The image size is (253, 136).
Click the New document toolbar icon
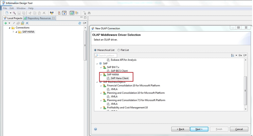click(7, 13)
